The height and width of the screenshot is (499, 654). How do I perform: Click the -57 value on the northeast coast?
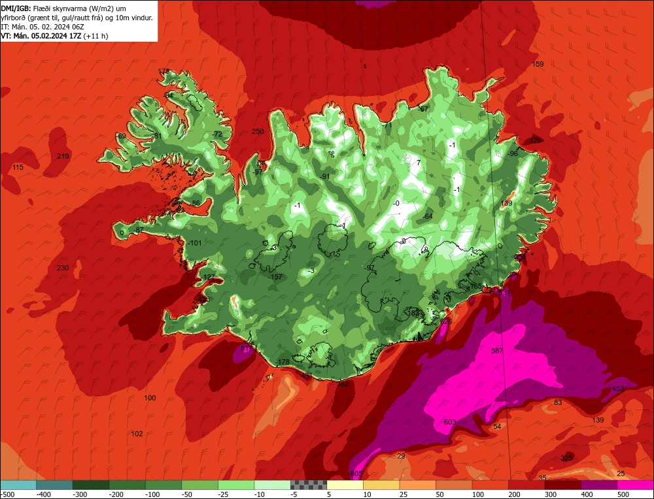click(423, 109)
